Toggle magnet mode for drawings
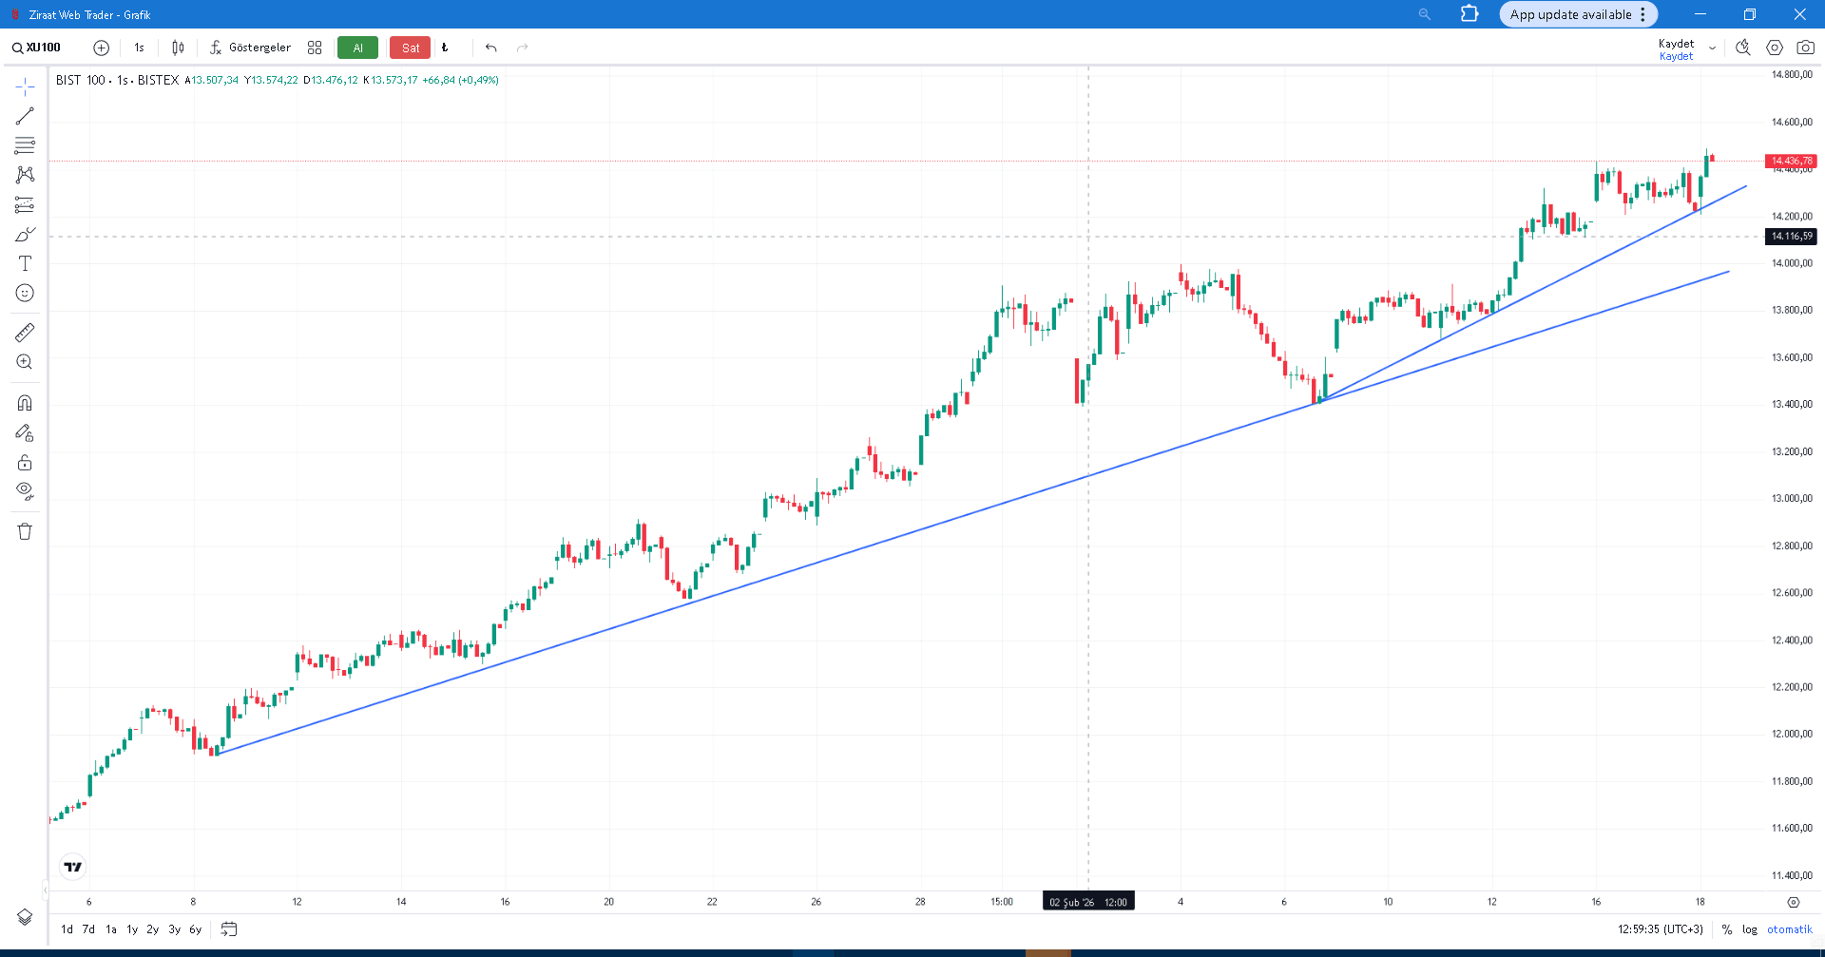The width and height of the screenshot is (1825, 957). tap(25, 403)
